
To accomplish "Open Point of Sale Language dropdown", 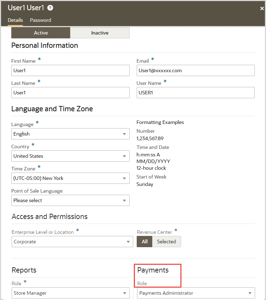I will (x=70, y=200).
